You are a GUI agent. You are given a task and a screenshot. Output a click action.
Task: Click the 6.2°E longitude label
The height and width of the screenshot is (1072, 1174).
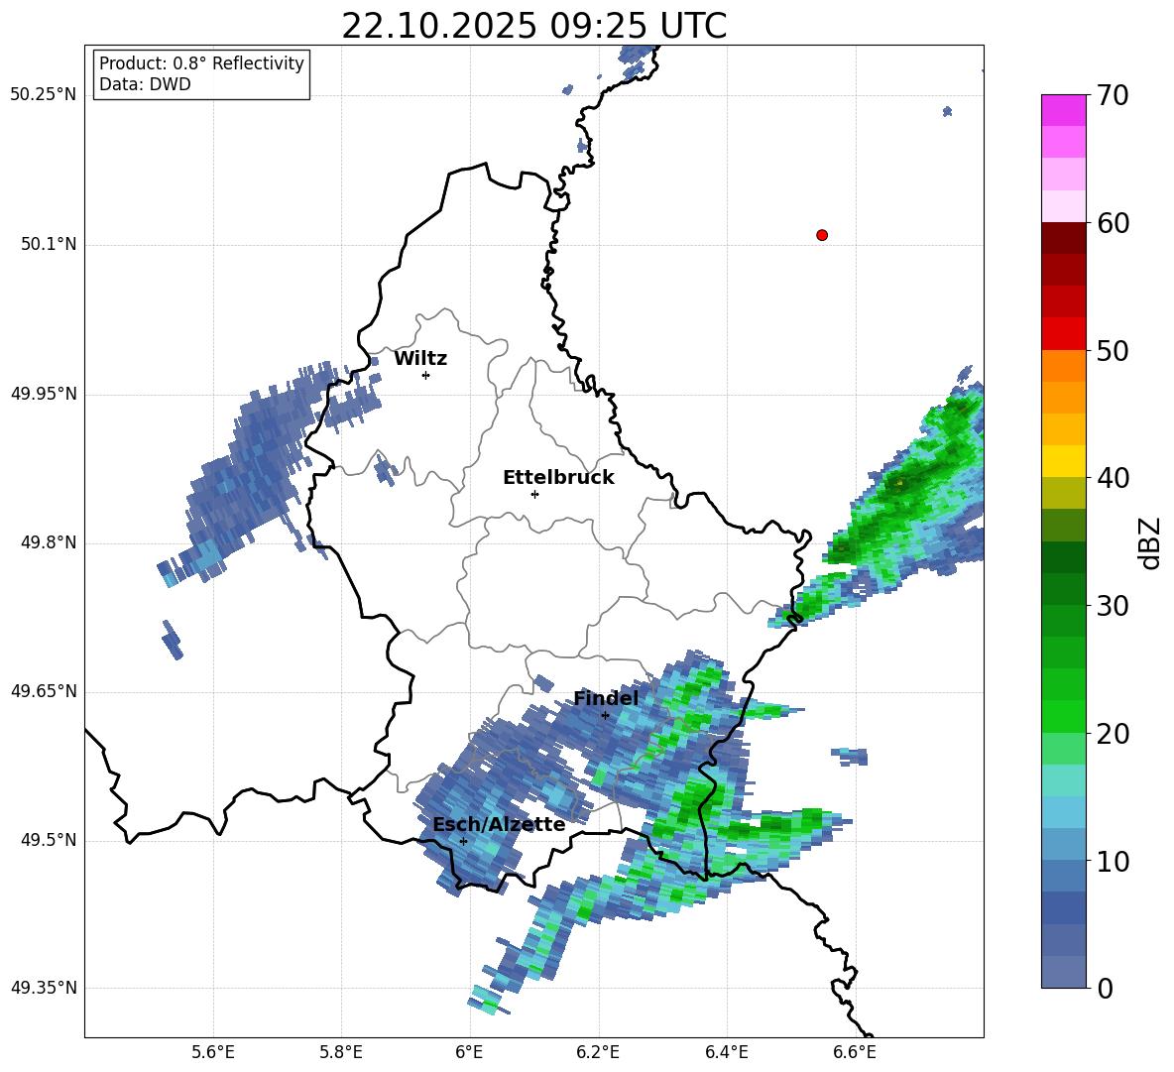tap(598, 1052)
